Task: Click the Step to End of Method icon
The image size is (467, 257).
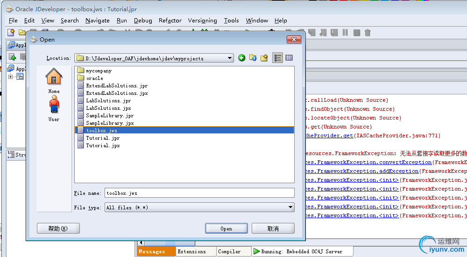Action: 334,33
